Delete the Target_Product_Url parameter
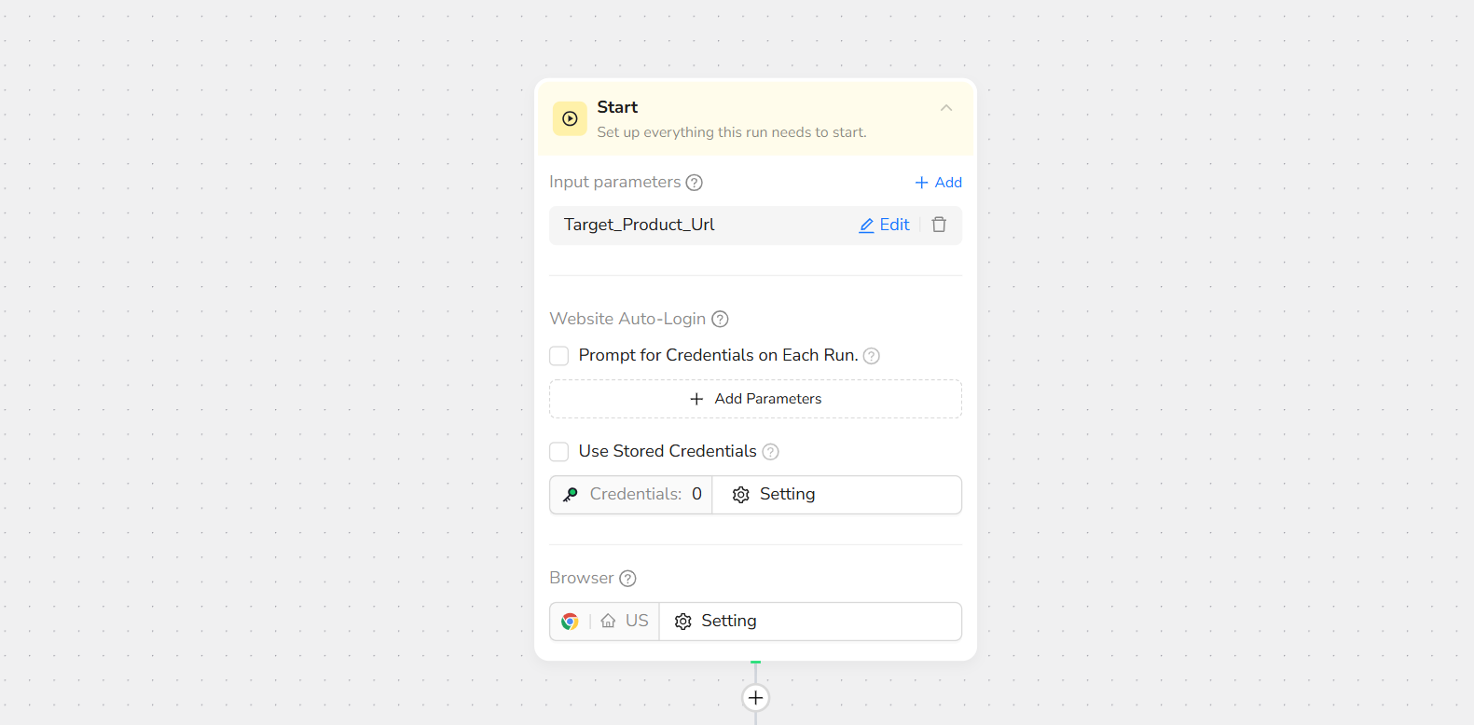This screenshot has height=725, width=1474. 939,225
